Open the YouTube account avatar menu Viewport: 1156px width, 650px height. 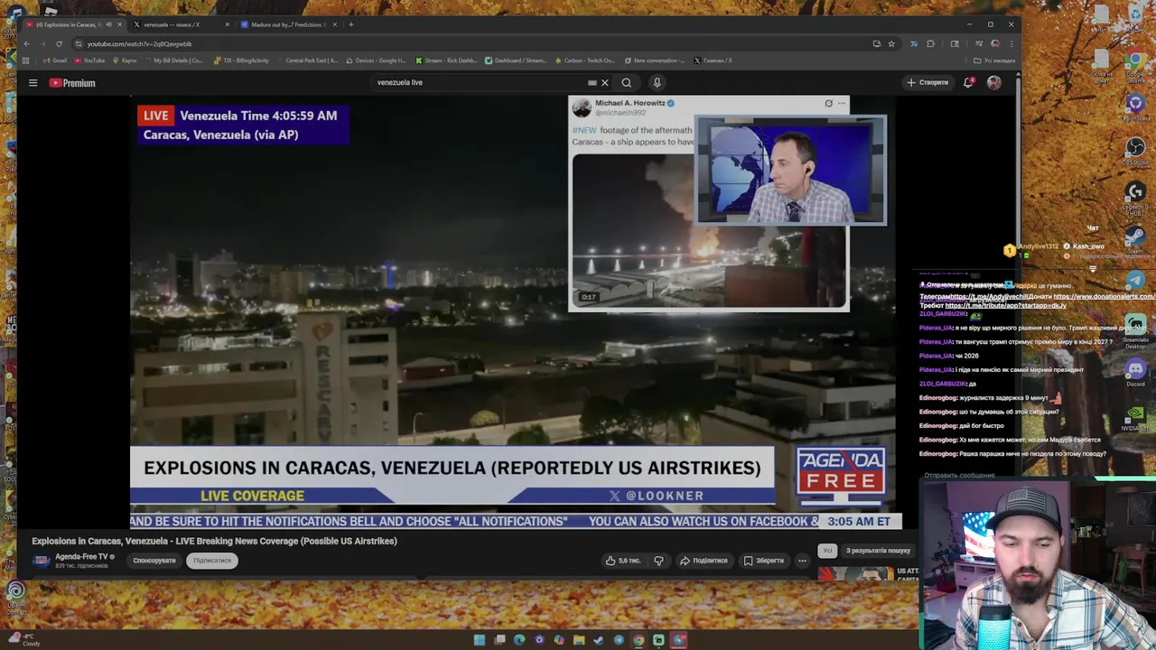pos(993,82)
